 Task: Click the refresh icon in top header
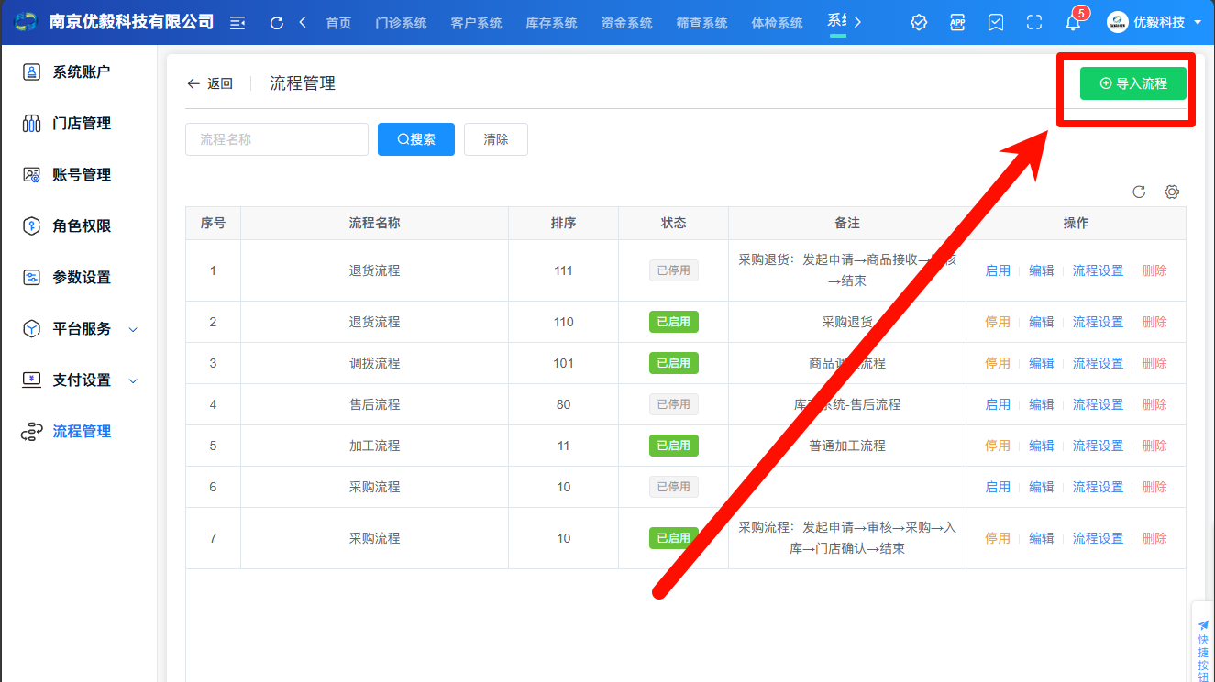[276, 23]
